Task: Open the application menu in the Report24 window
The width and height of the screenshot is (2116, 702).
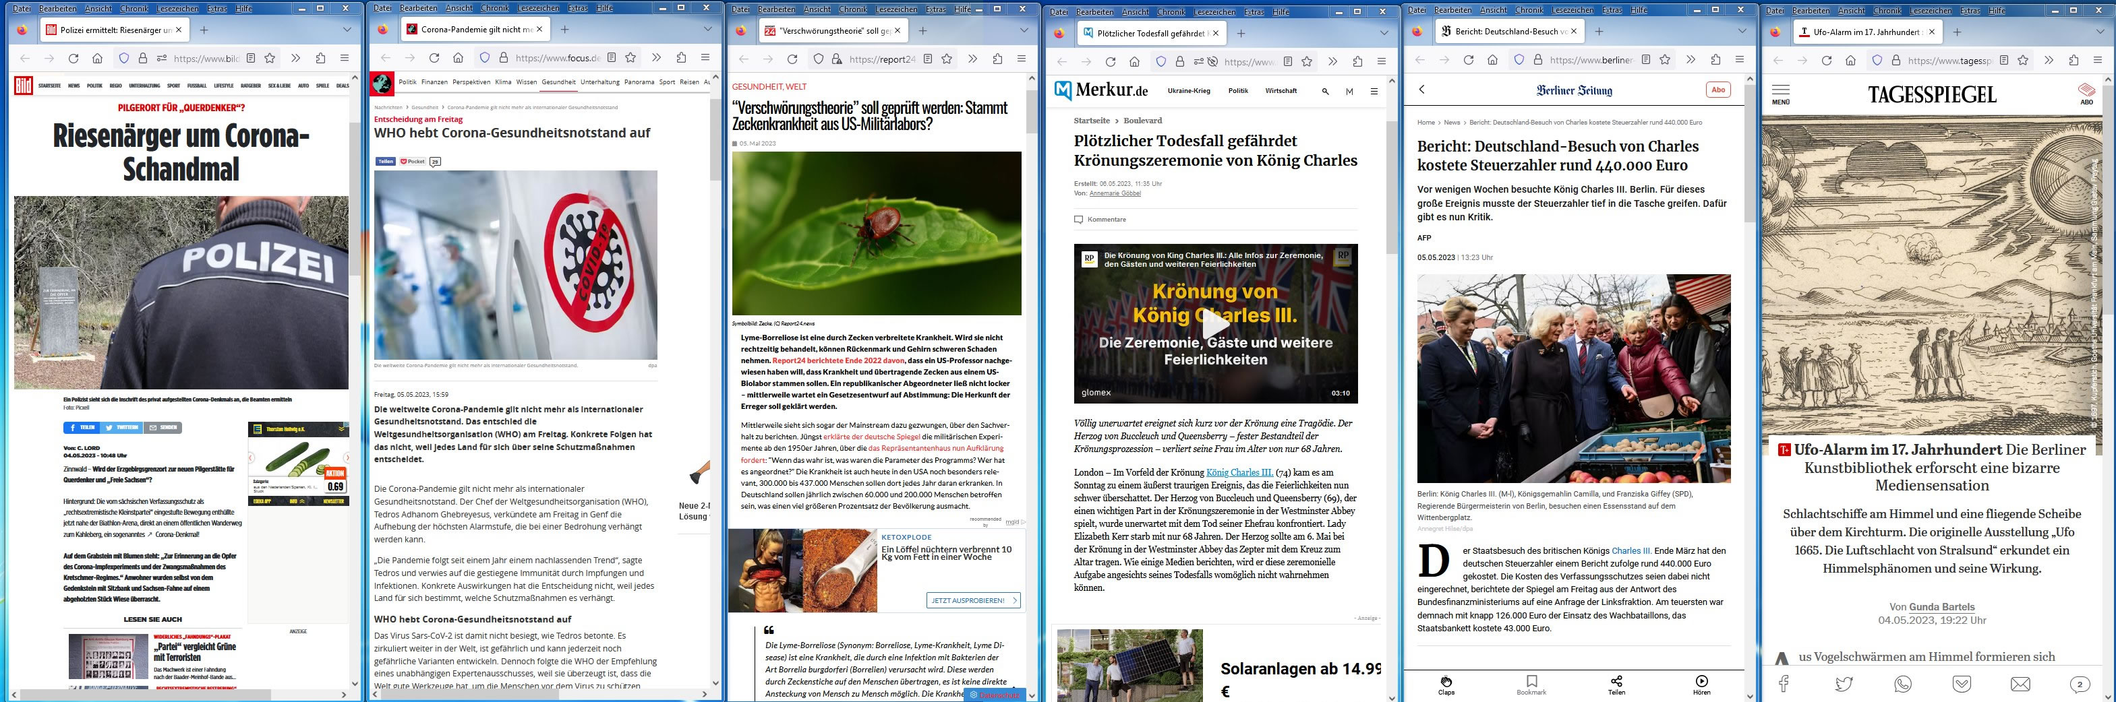Action: [1022, 59]
